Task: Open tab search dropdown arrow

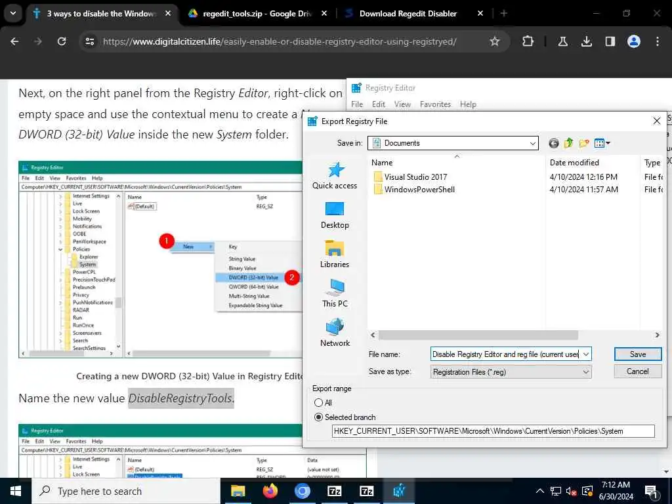Action: (x=13, y=13)
